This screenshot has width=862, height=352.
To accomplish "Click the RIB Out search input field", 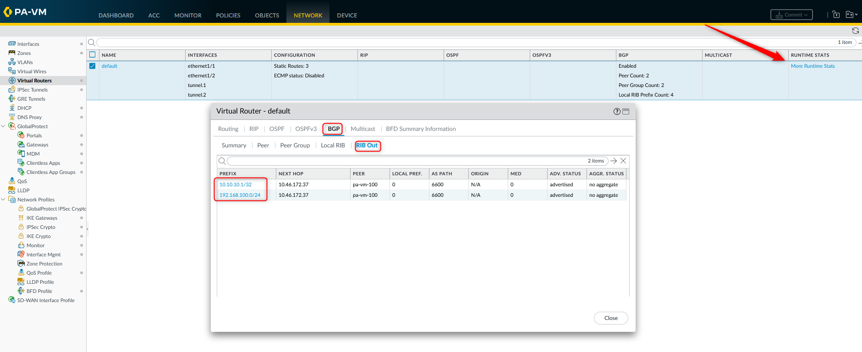I will click(x=403, y=161).
